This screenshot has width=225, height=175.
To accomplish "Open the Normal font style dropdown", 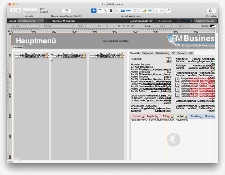I will coord(59,26).
